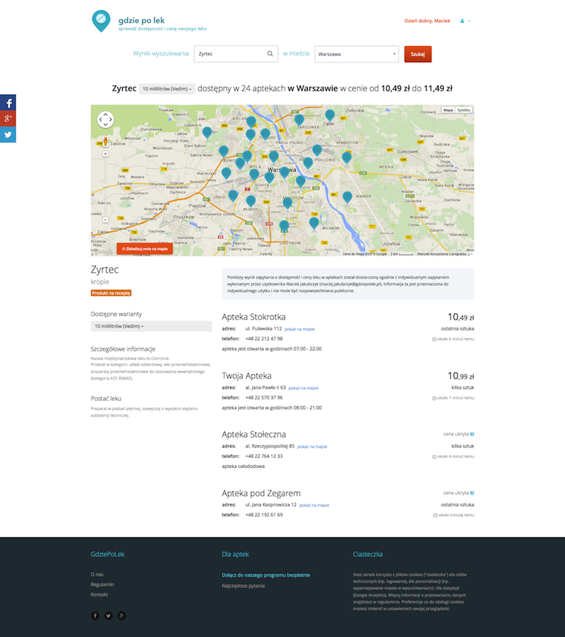Click phone number '+48 22 570 37 96'

click(x=264, y=398)
